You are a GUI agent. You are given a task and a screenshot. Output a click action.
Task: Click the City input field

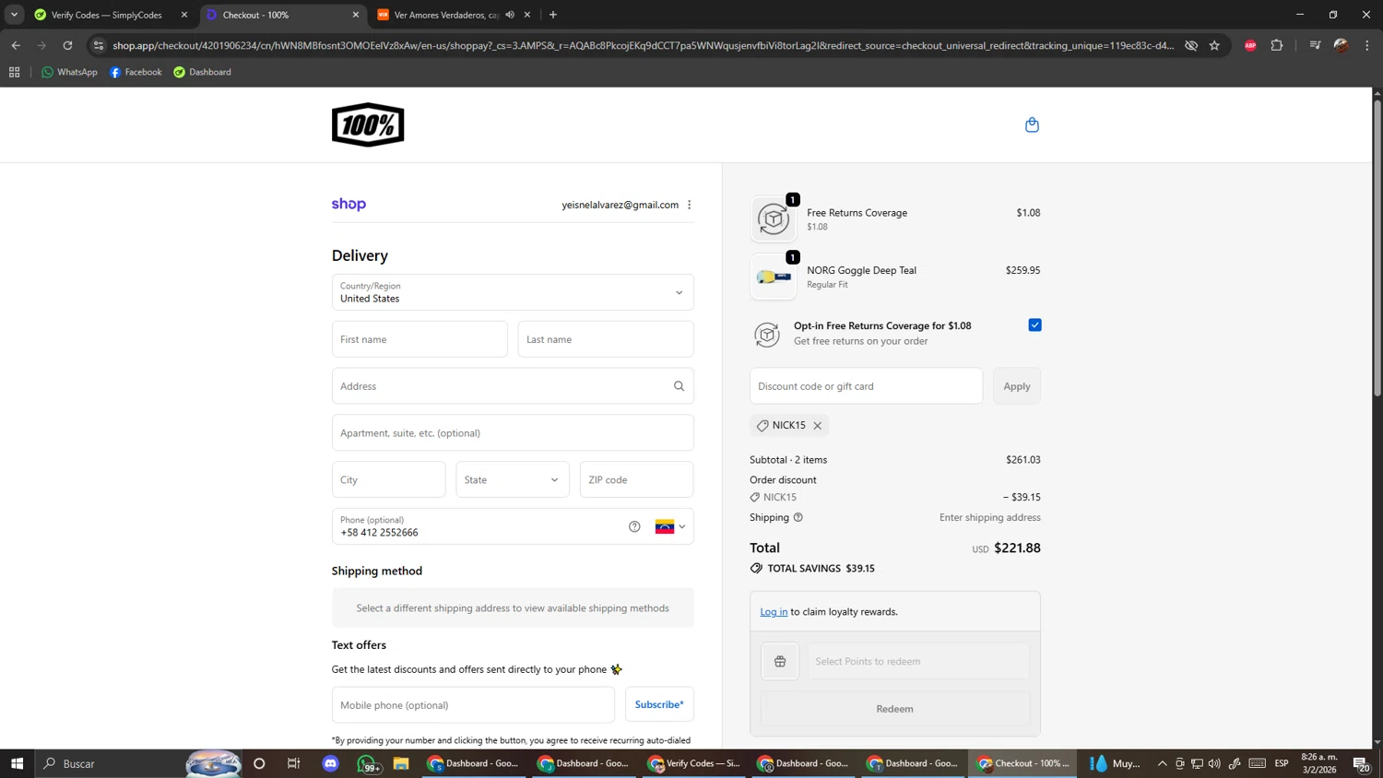pos(388,479)
